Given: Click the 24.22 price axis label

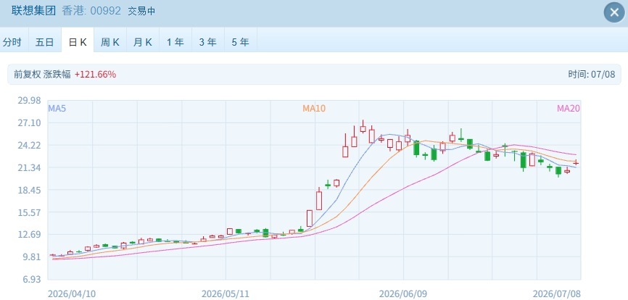Looking at the screenshot, I should pos(29,145).
